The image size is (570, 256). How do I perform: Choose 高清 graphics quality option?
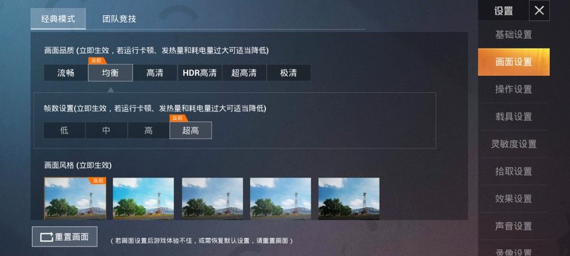(155, 73)
